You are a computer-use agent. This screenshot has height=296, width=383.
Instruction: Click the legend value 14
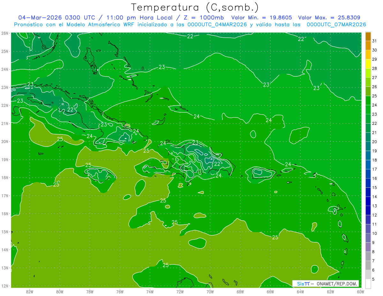tap(374, 197)
